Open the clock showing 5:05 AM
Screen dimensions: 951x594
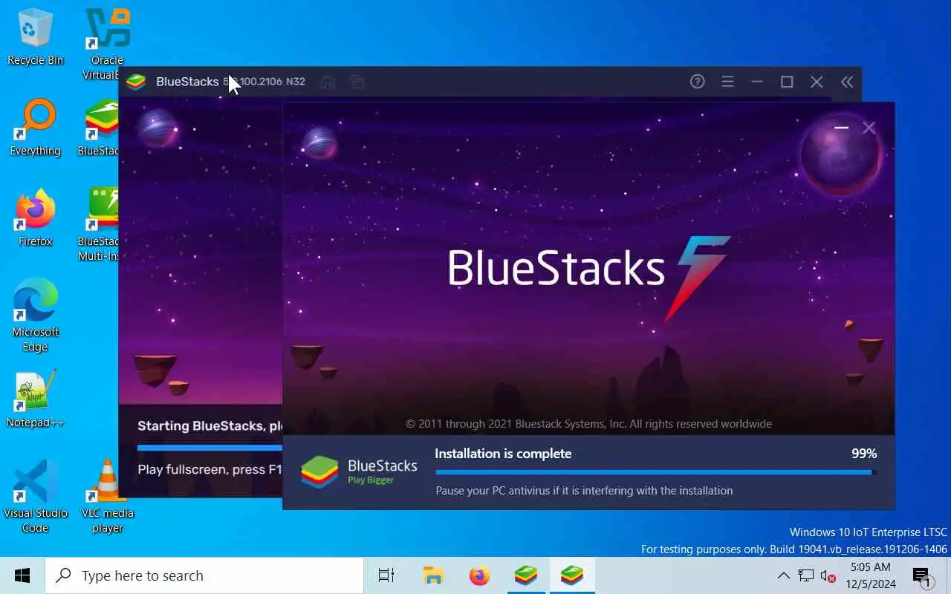[x=870, y=575]
